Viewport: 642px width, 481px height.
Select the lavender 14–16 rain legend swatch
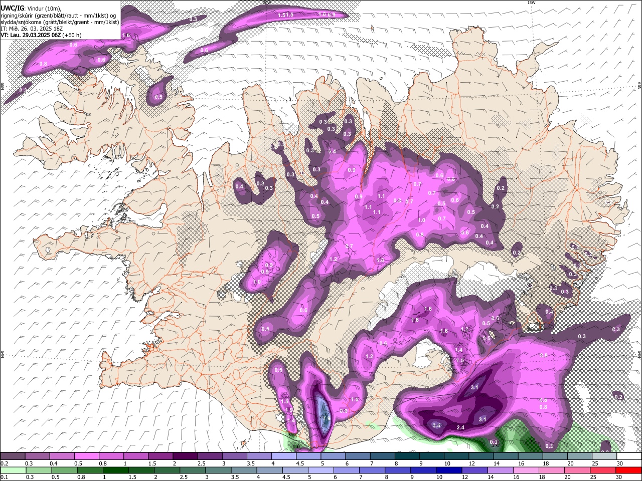[501, 470]
